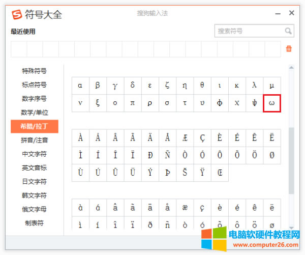
Task: Insert the Œ ligature symbol
Action: point(220,172)
